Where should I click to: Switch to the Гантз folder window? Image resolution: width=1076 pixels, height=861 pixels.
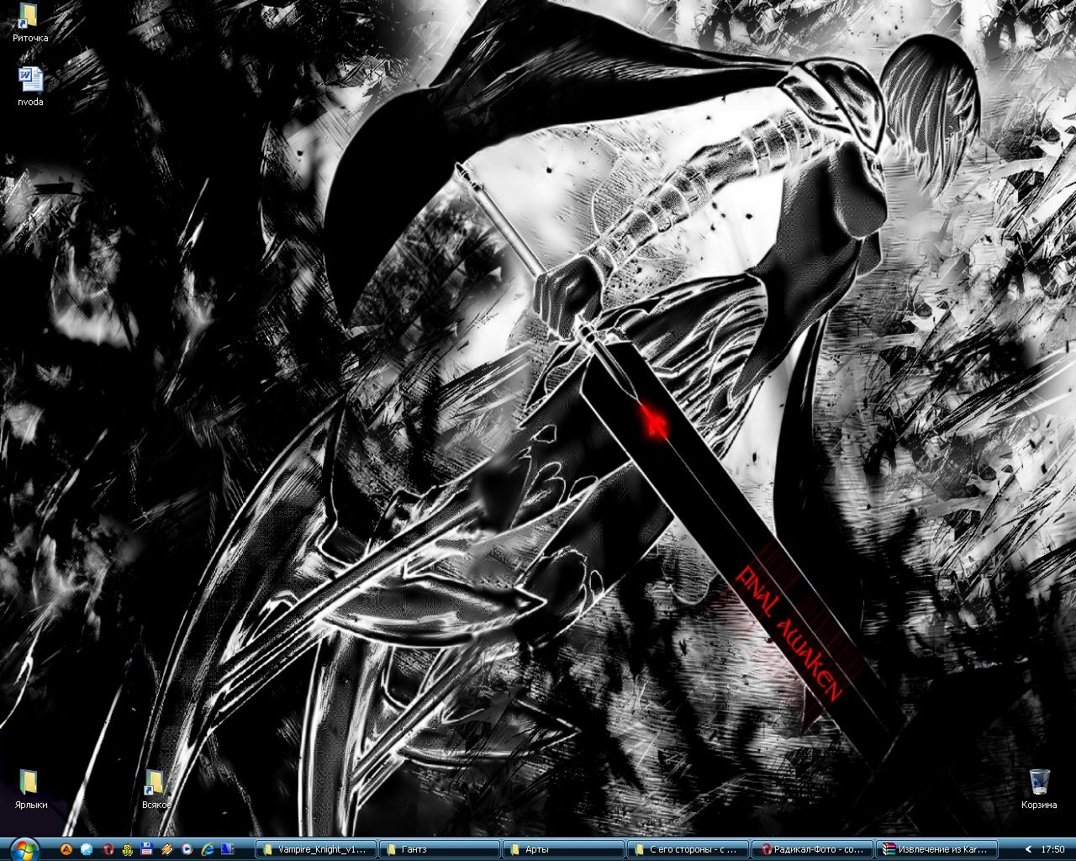click(439, 849)
